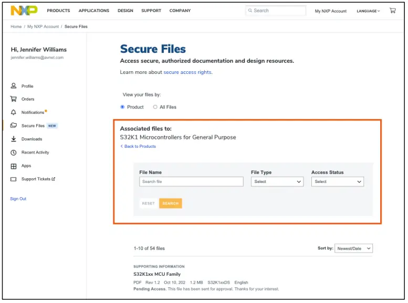Click the 1-10 of 54 files count
408x303 pixels.
click(149, 248)
